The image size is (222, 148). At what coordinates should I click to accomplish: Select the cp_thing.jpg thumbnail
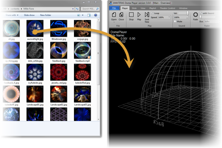point(11,50)
